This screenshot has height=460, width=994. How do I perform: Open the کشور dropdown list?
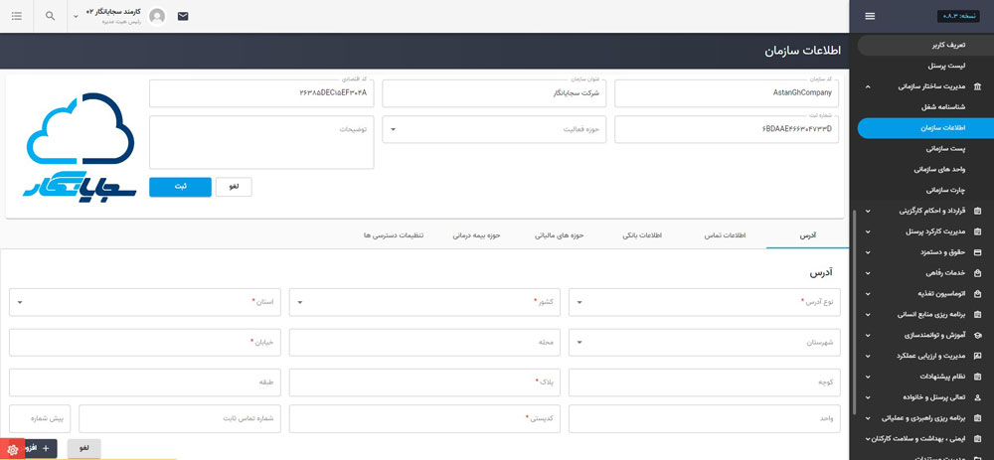[x=424, y=301]
